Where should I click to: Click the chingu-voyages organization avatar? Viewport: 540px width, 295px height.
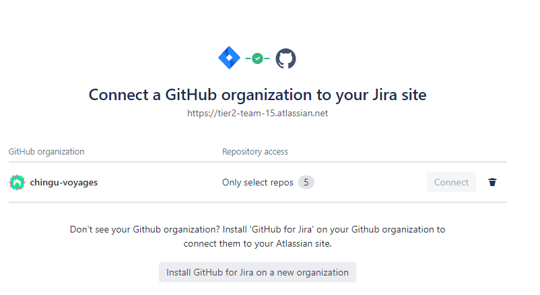(17, 182)
